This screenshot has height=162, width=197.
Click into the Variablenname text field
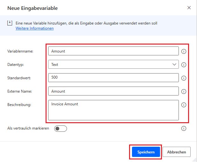click(x=113, y=51)
